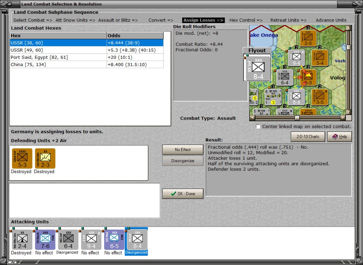Viewport: 363px width, 265px height.
Task: Click the Bf 109 Emil aircraft counter
Action: click(x=273, y=97)
